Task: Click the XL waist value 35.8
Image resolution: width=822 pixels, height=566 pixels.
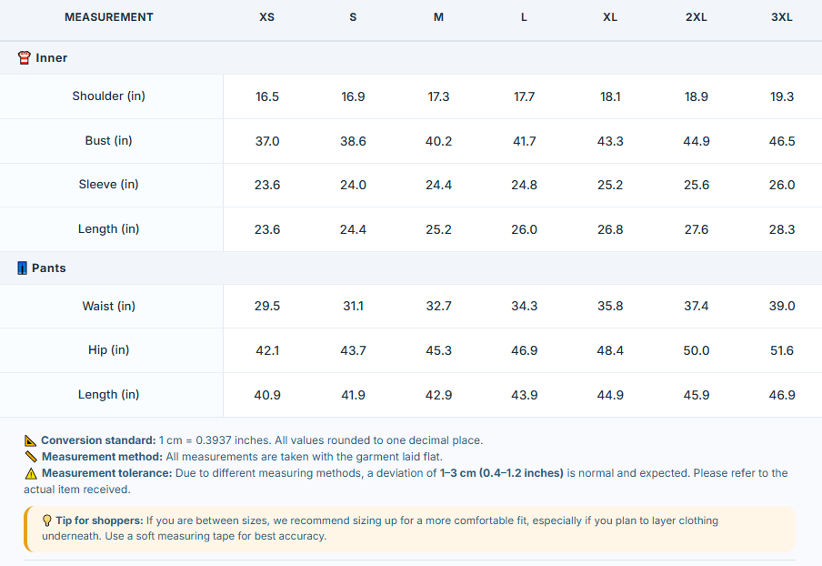Action: 610,306
